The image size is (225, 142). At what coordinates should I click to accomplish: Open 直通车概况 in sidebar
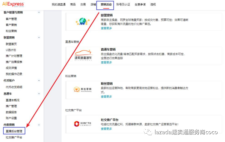coord(12,100)
